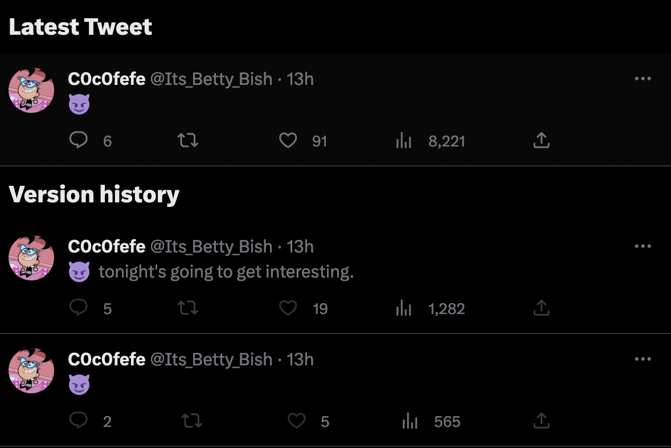Open more options on the middle version tweet
671x448 pixels.
643,246
